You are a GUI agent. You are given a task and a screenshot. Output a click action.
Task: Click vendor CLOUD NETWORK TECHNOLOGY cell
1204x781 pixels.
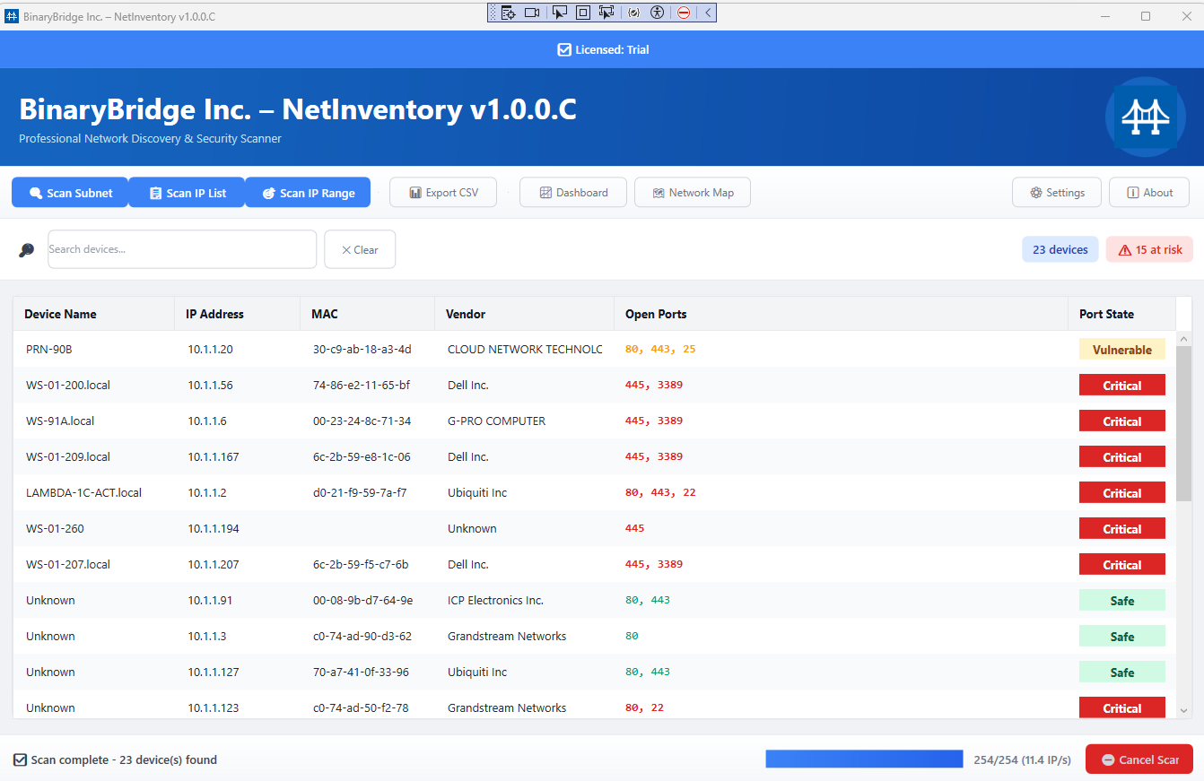click(x=525, y=350)
